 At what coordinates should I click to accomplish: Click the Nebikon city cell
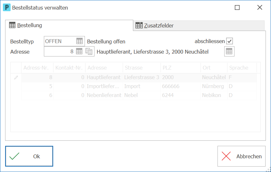point(214,95)
